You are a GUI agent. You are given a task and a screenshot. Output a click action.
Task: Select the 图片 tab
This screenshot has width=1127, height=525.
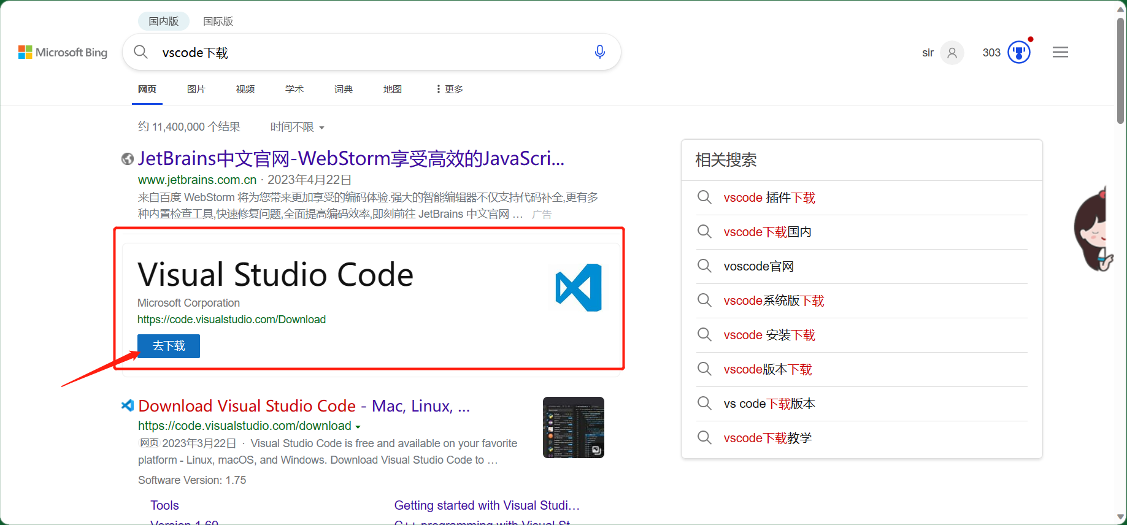pos(196,90)
